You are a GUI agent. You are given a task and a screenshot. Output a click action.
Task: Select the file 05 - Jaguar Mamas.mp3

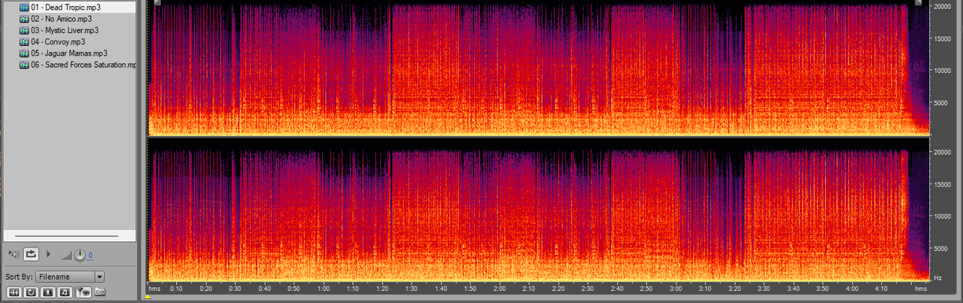[x=69, y=53]
